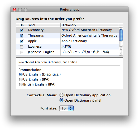Click the Japanese-English label cell
This screenshot has width=139, height=130.
point(44,52)
